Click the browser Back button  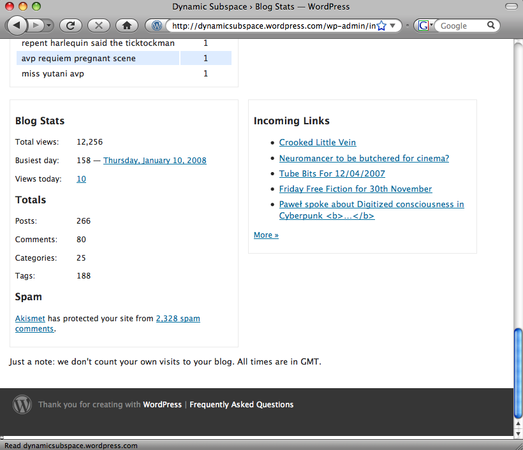coord(17,25)
